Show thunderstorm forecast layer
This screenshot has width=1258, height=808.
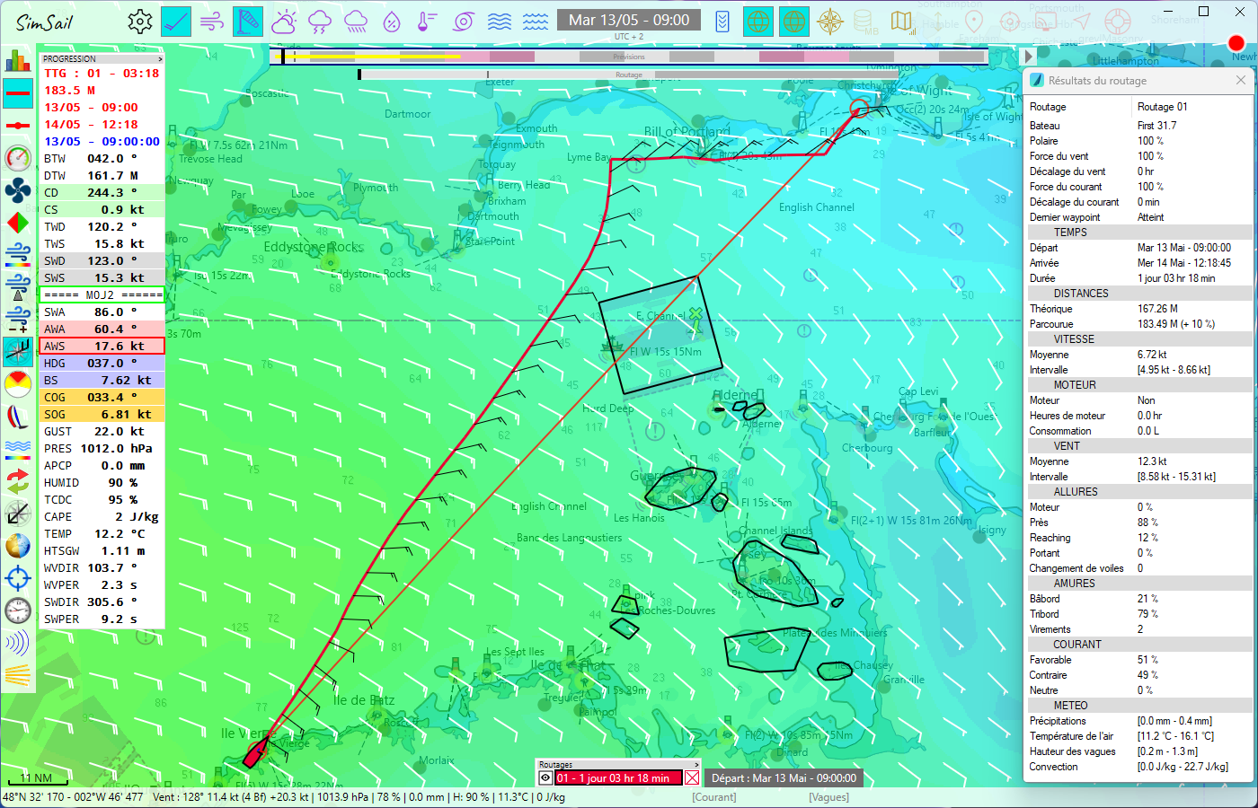point(320,21)
